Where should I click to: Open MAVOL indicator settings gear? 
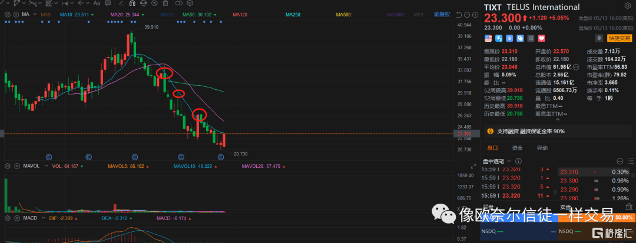tap(7, 166)
